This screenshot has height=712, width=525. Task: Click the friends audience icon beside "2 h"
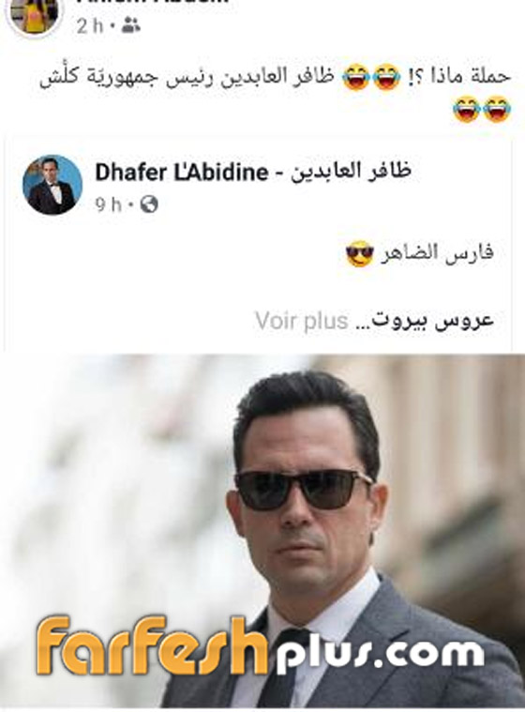pos(130,26)
